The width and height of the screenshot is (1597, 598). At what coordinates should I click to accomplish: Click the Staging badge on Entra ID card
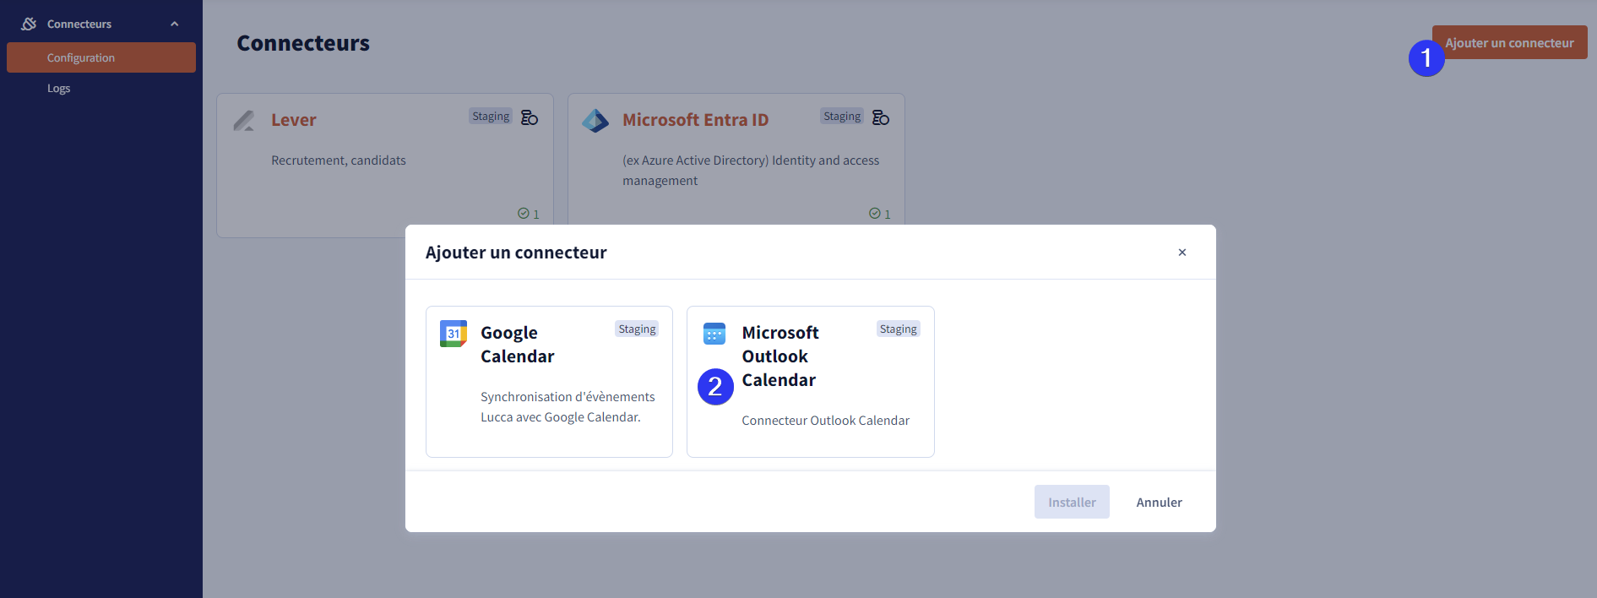tap(842, 117)
